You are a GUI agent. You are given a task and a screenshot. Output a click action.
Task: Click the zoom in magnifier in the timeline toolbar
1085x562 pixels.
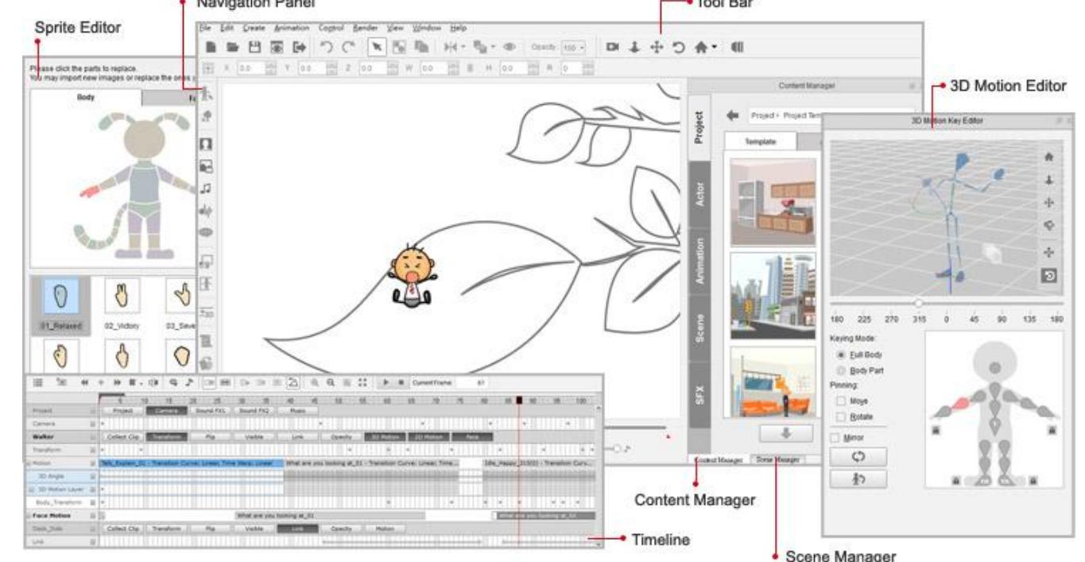point(316,382)
